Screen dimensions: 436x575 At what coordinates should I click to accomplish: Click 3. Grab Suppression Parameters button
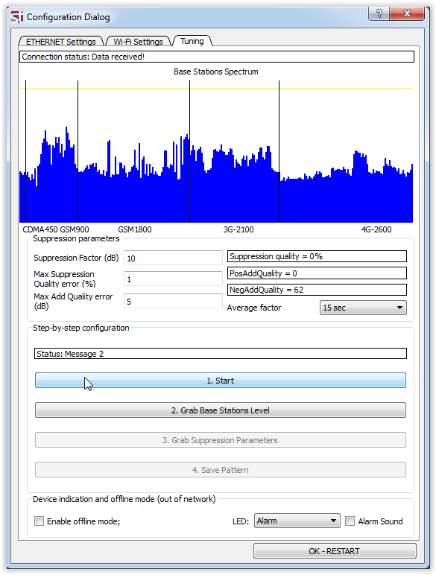pos(221,439)
